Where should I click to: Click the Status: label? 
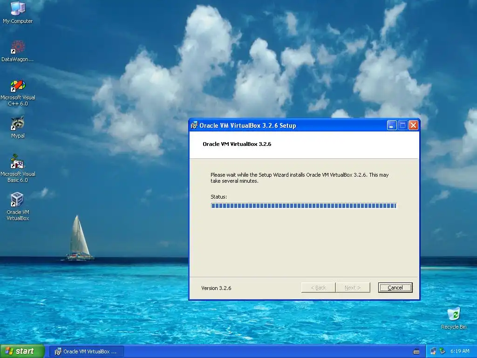pyautogui.click(x=219, y=197)
